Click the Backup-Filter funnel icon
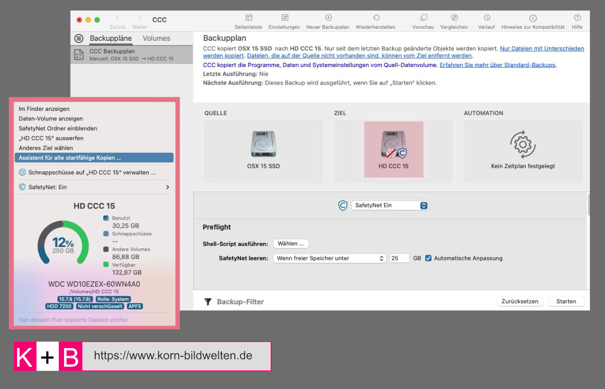Image resolution: width=605 pixels, height=389 pixels. pyautogui.click(x=208, y=302)
